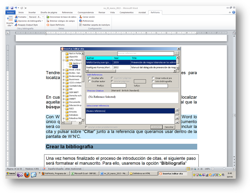Remove reference with the minus button in dialog
The height and width of the screenshot is (193, 250).
(177, 114)
